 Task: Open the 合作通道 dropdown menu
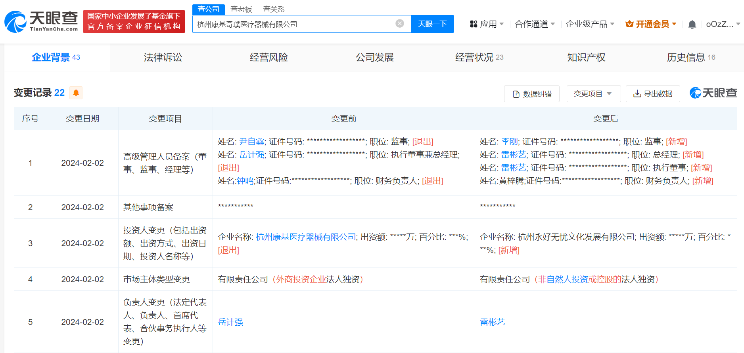(534, 24)
